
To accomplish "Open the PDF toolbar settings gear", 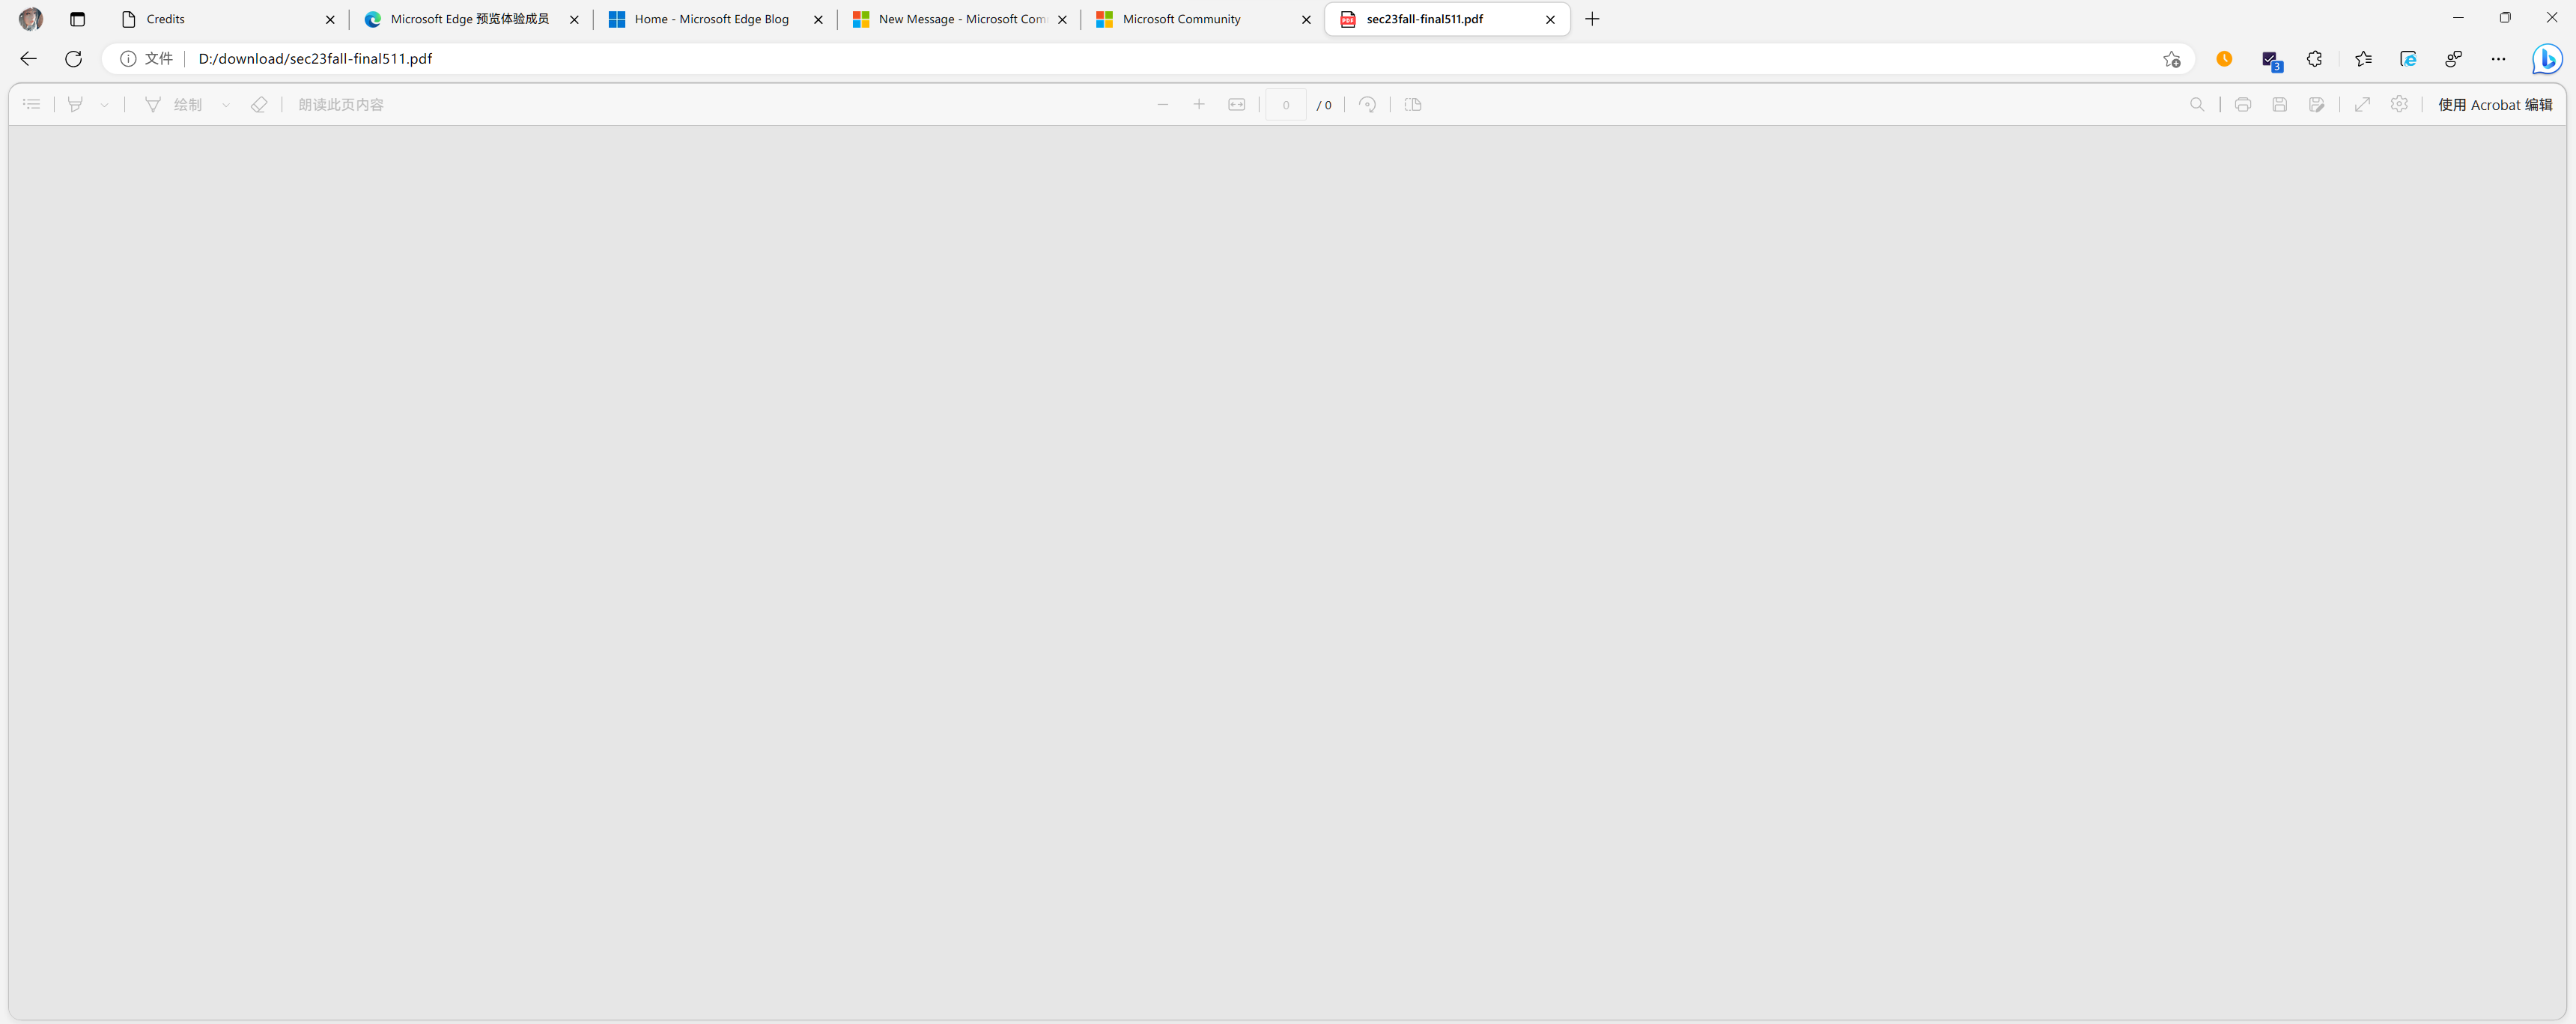I will 2399,104.
